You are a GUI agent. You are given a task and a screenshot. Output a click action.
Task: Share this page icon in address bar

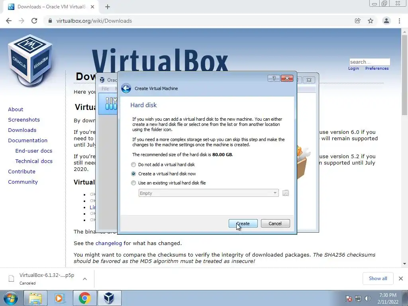click(357, 21)
